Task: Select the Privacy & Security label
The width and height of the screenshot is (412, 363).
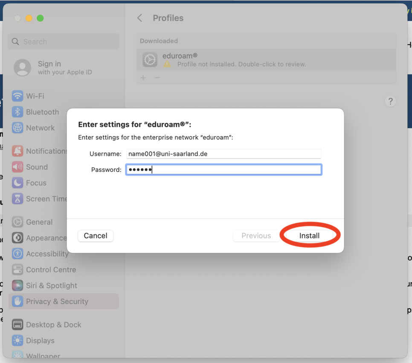Action: point(57,302)
